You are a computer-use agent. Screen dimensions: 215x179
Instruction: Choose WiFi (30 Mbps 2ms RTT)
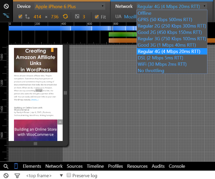172,64
